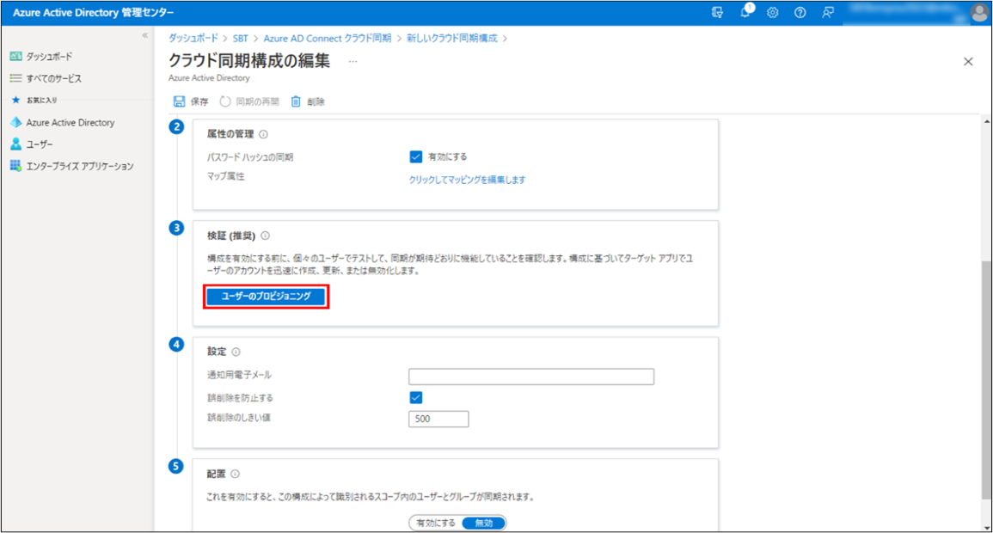Click the save (保存) disk icon
Viewport: 993px width, 533px height.
(x=179, y=101)
